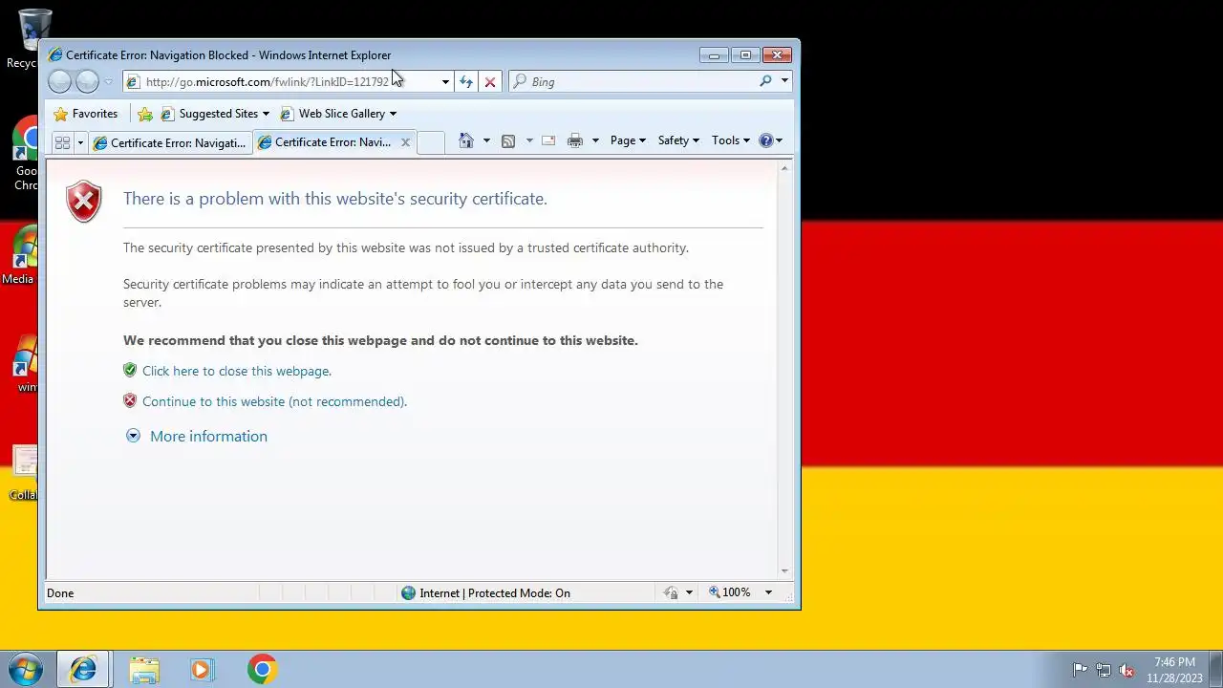1223x688 pixels.
Task: Click the RSS feeds icon
Action: coord(508,140)
